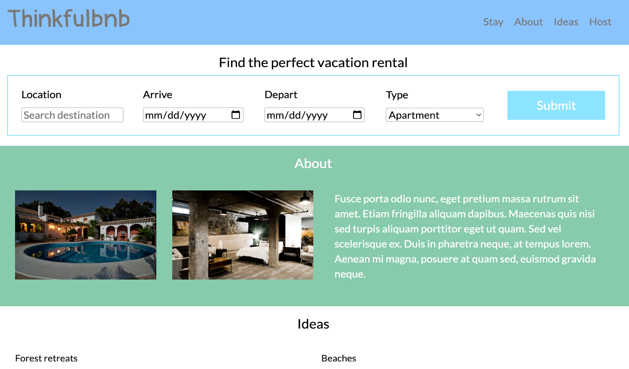Open the Host navigation link
This screenshot has height=369, width=629.
click(600, 22)
